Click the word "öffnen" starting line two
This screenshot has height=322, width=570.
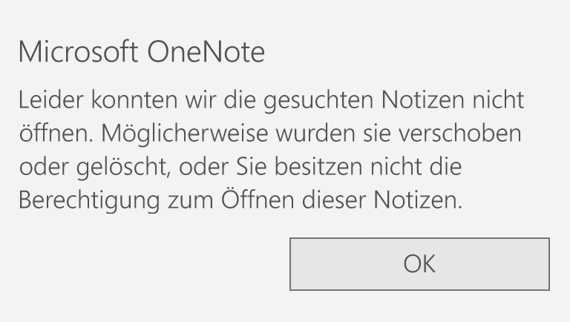56,133
